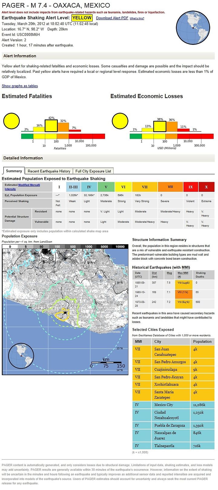Viewport: 218px width, 490px height.
Task: Click the Population column header in cities table
Action: 202,341
